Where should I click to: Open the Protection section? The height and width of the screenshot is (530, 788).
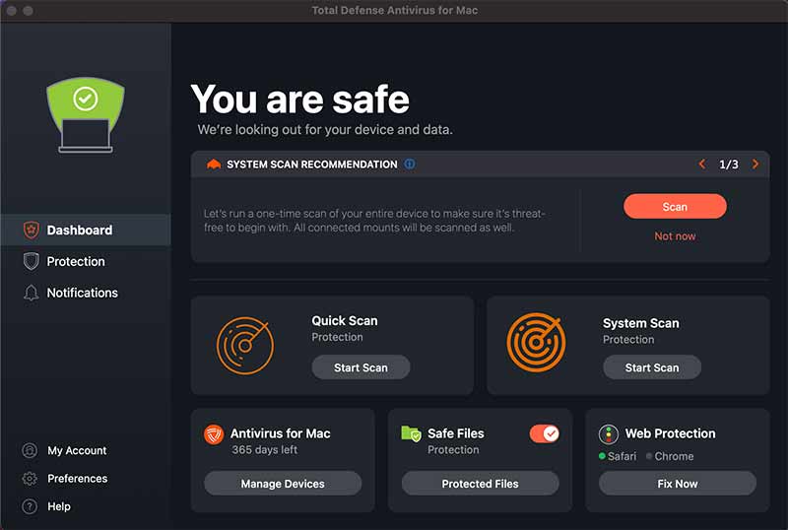(86, 261)
